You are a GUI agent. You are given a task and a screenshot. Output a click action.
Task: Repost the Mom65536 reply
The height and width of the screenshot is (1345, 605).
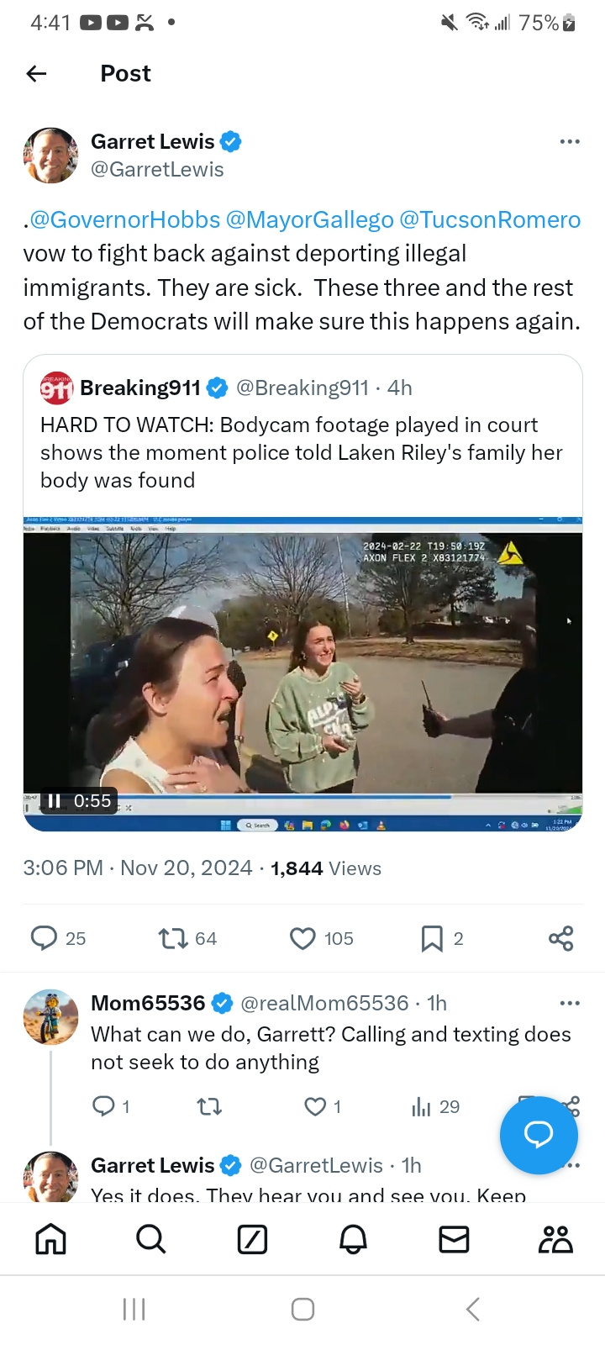[209, 1106]
